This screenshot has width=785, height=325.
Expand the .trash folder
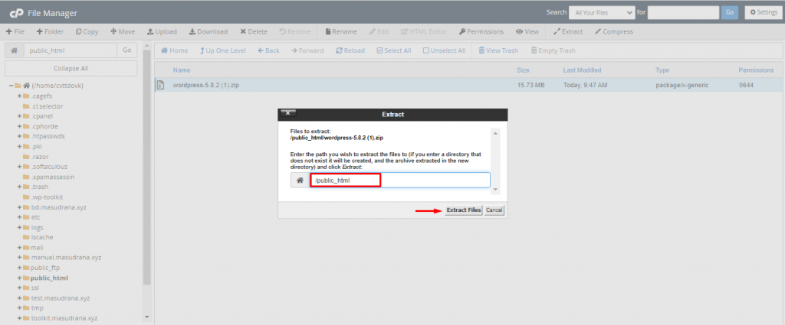pos(19,187)
